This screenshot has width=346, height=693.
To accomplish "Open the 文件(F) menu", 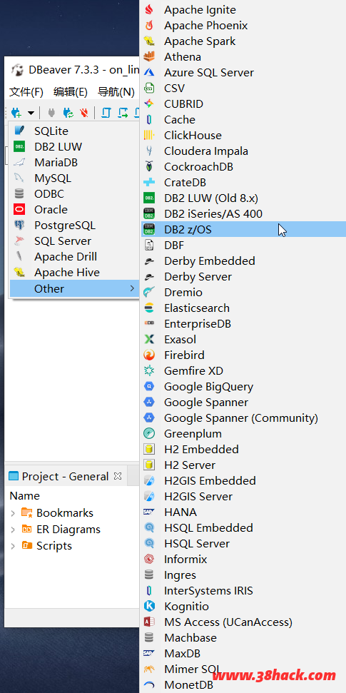I will tap(26, 92).
